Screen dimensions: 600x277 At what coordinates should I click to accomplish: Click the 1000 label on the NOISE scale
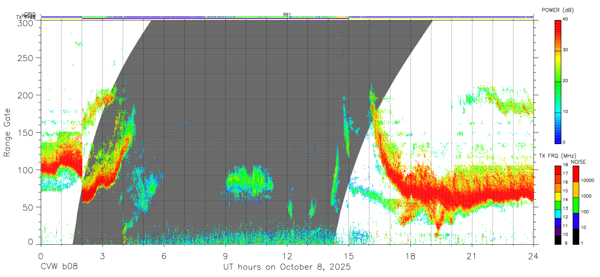pyautogui.click(x=586, y=197)
